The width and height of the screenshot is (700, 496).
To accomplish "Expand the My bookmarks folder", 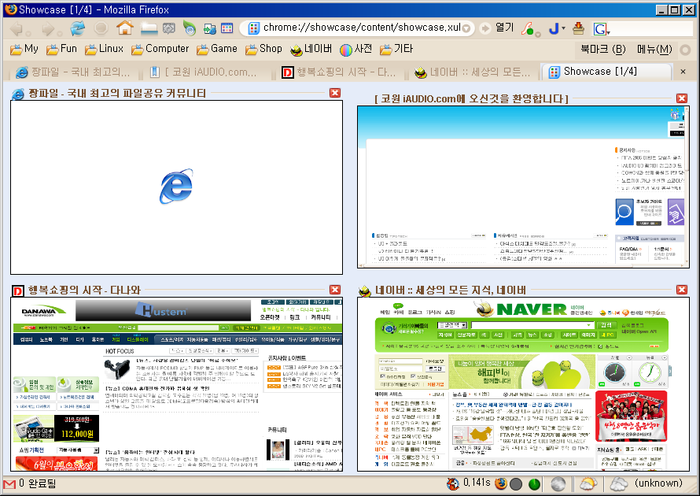I will pos(24,49).
